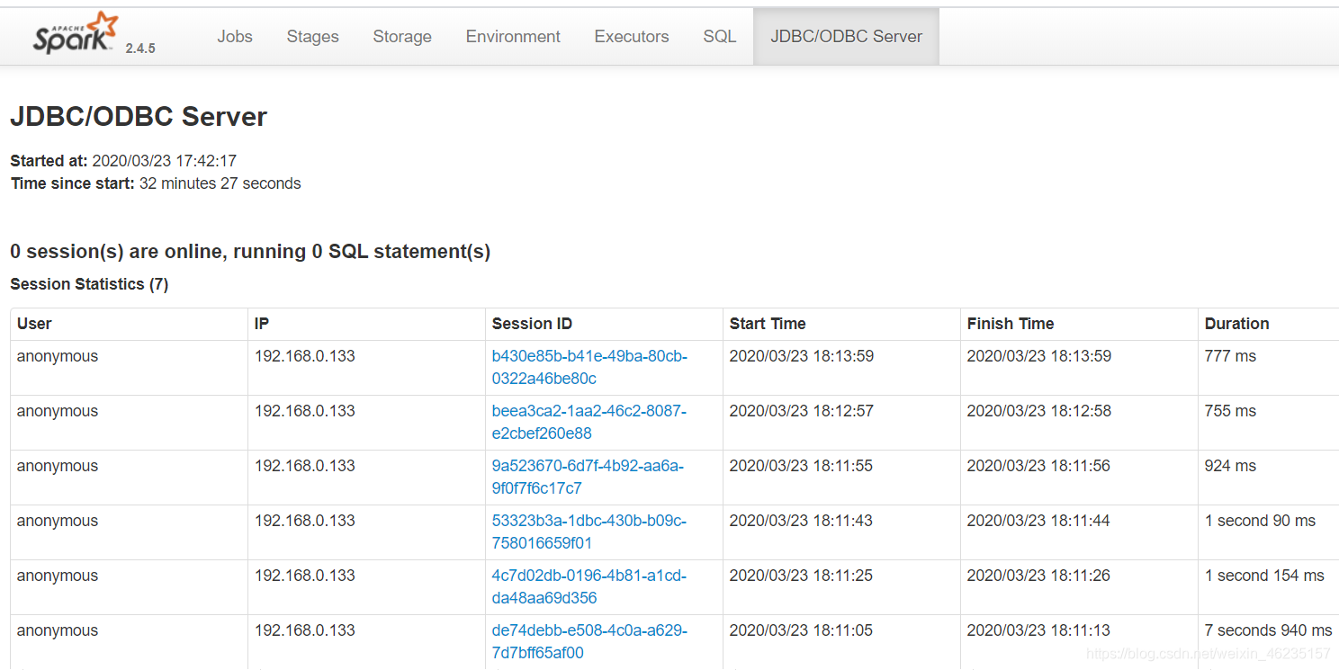
Task: Click the 7 seconds 940 ms duration
Action: [x=1268, y=630]
